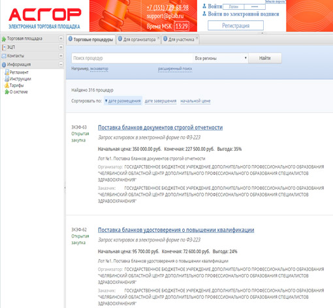This screenshot has width=333, height=308.
Task: Click info icon on Для организатора tab
Action: point(120,39)
